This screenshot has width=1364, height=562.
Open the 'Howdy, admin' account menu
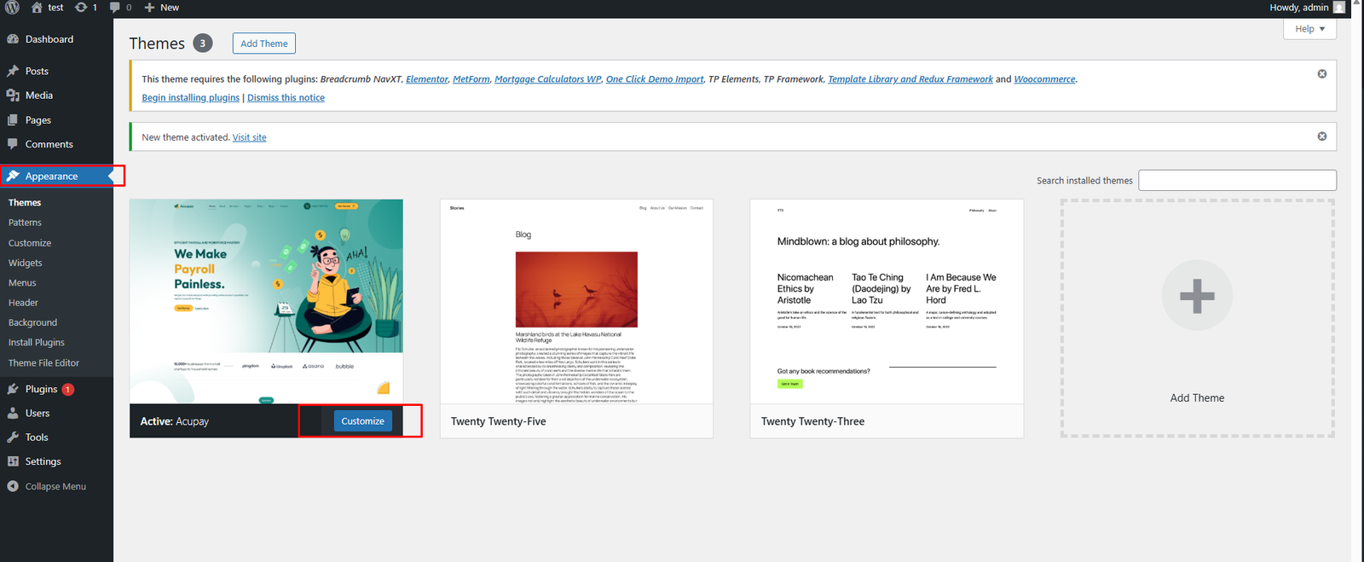pos(1298,8)
